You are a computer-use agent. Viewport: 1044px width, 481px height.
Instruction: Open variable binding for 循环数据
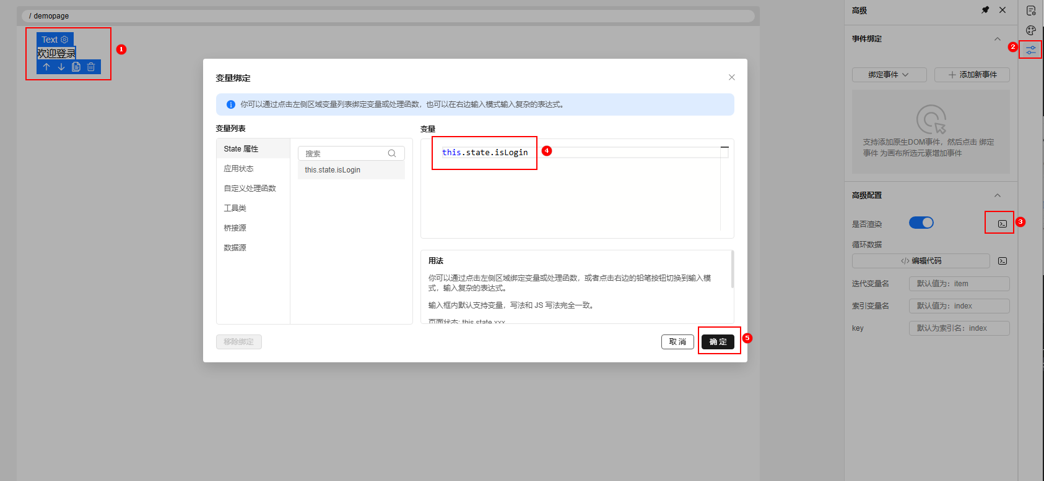click(1002, 261)
